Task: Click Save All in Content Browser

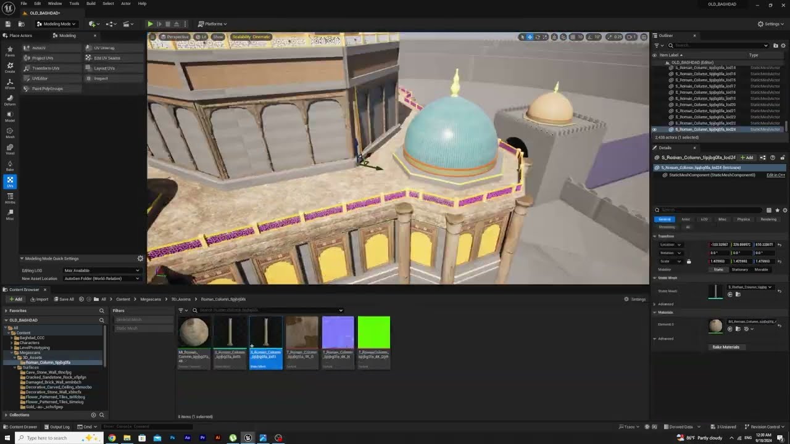Action: coord(64,300)
